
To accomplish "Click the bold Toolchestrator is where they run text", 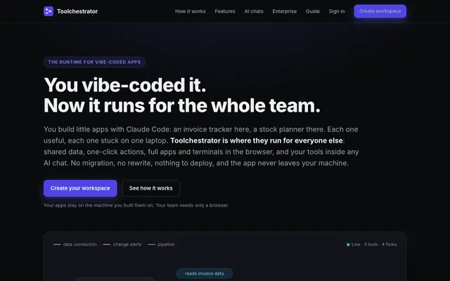I will 257,140.
